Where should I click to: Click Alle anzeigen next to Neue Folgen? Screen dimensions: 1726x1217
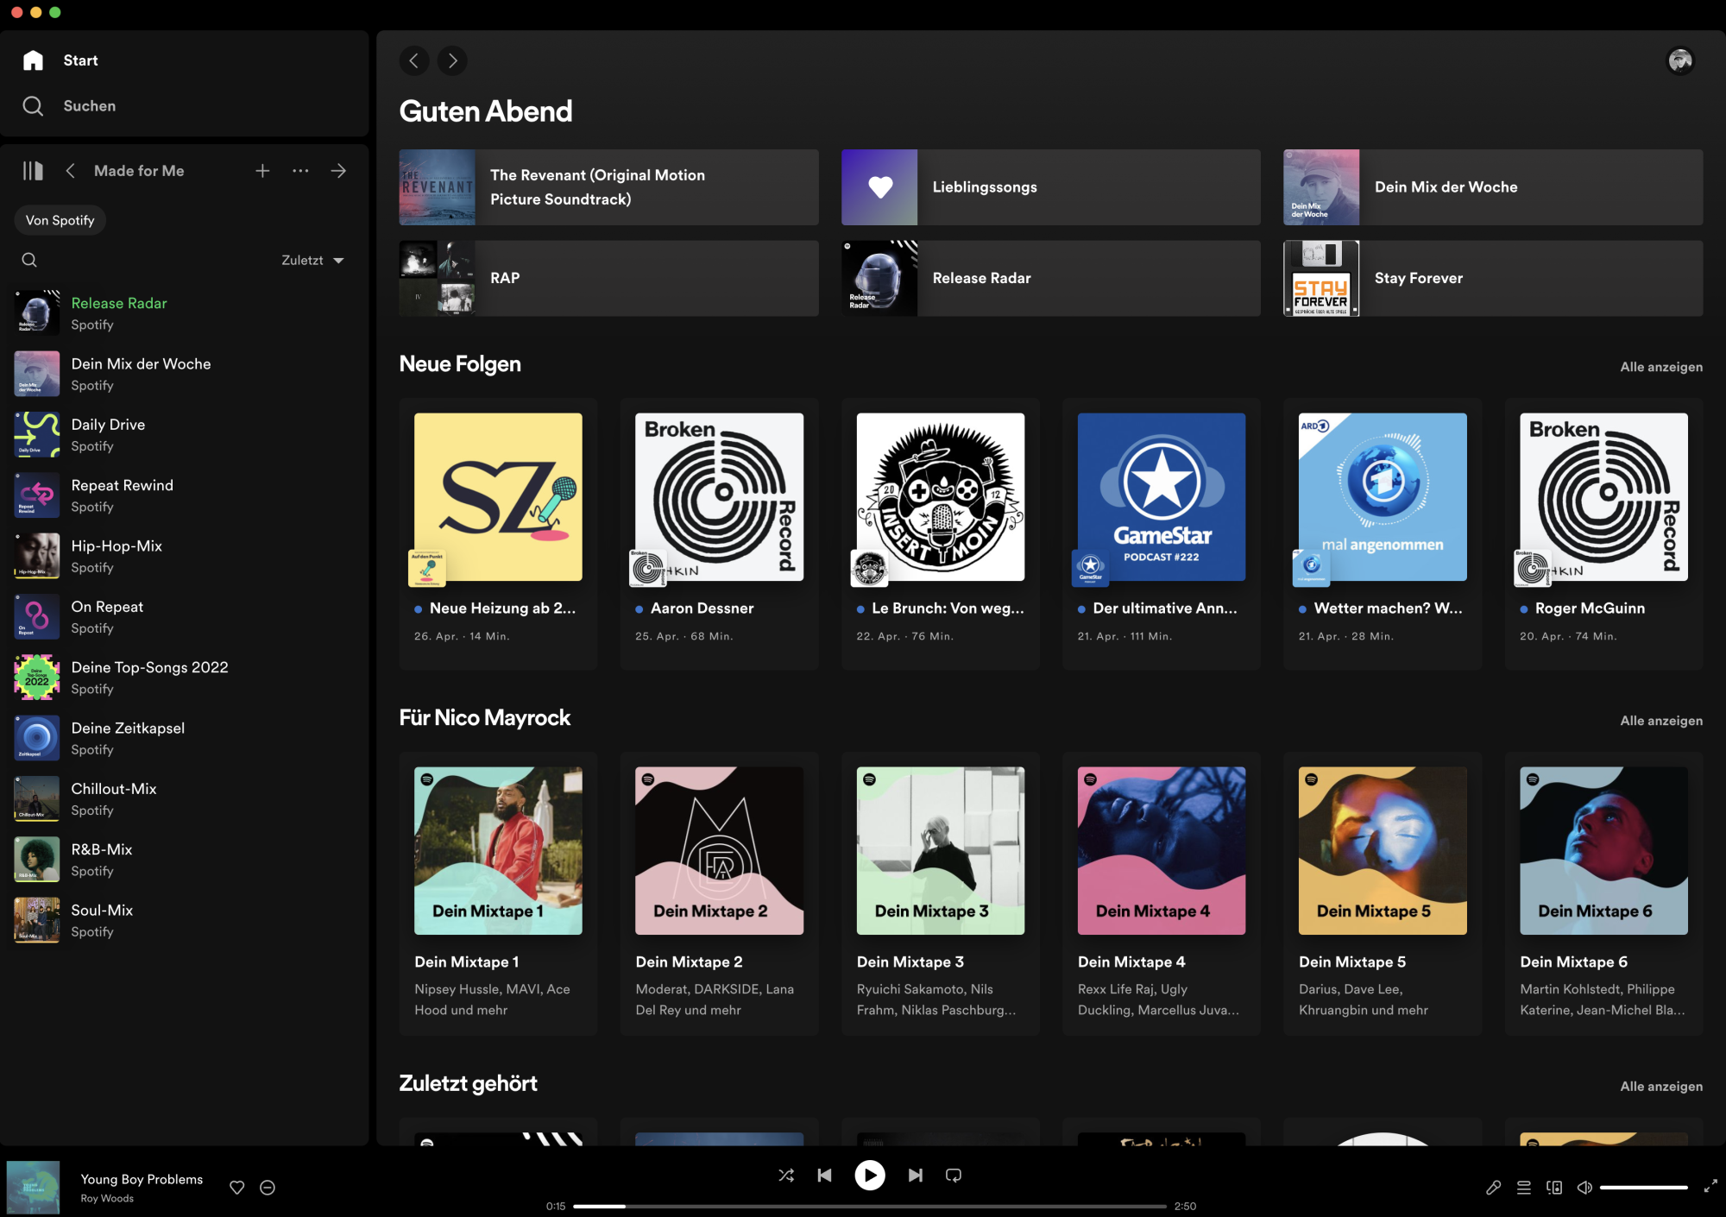click(x=1660, y=367)
